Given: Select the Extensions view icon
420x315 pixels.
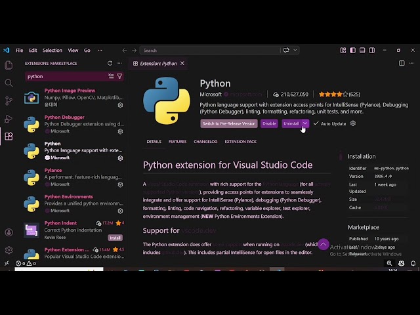Looking at the screenshot, I should pyautogui.click(x=9, y=136).
